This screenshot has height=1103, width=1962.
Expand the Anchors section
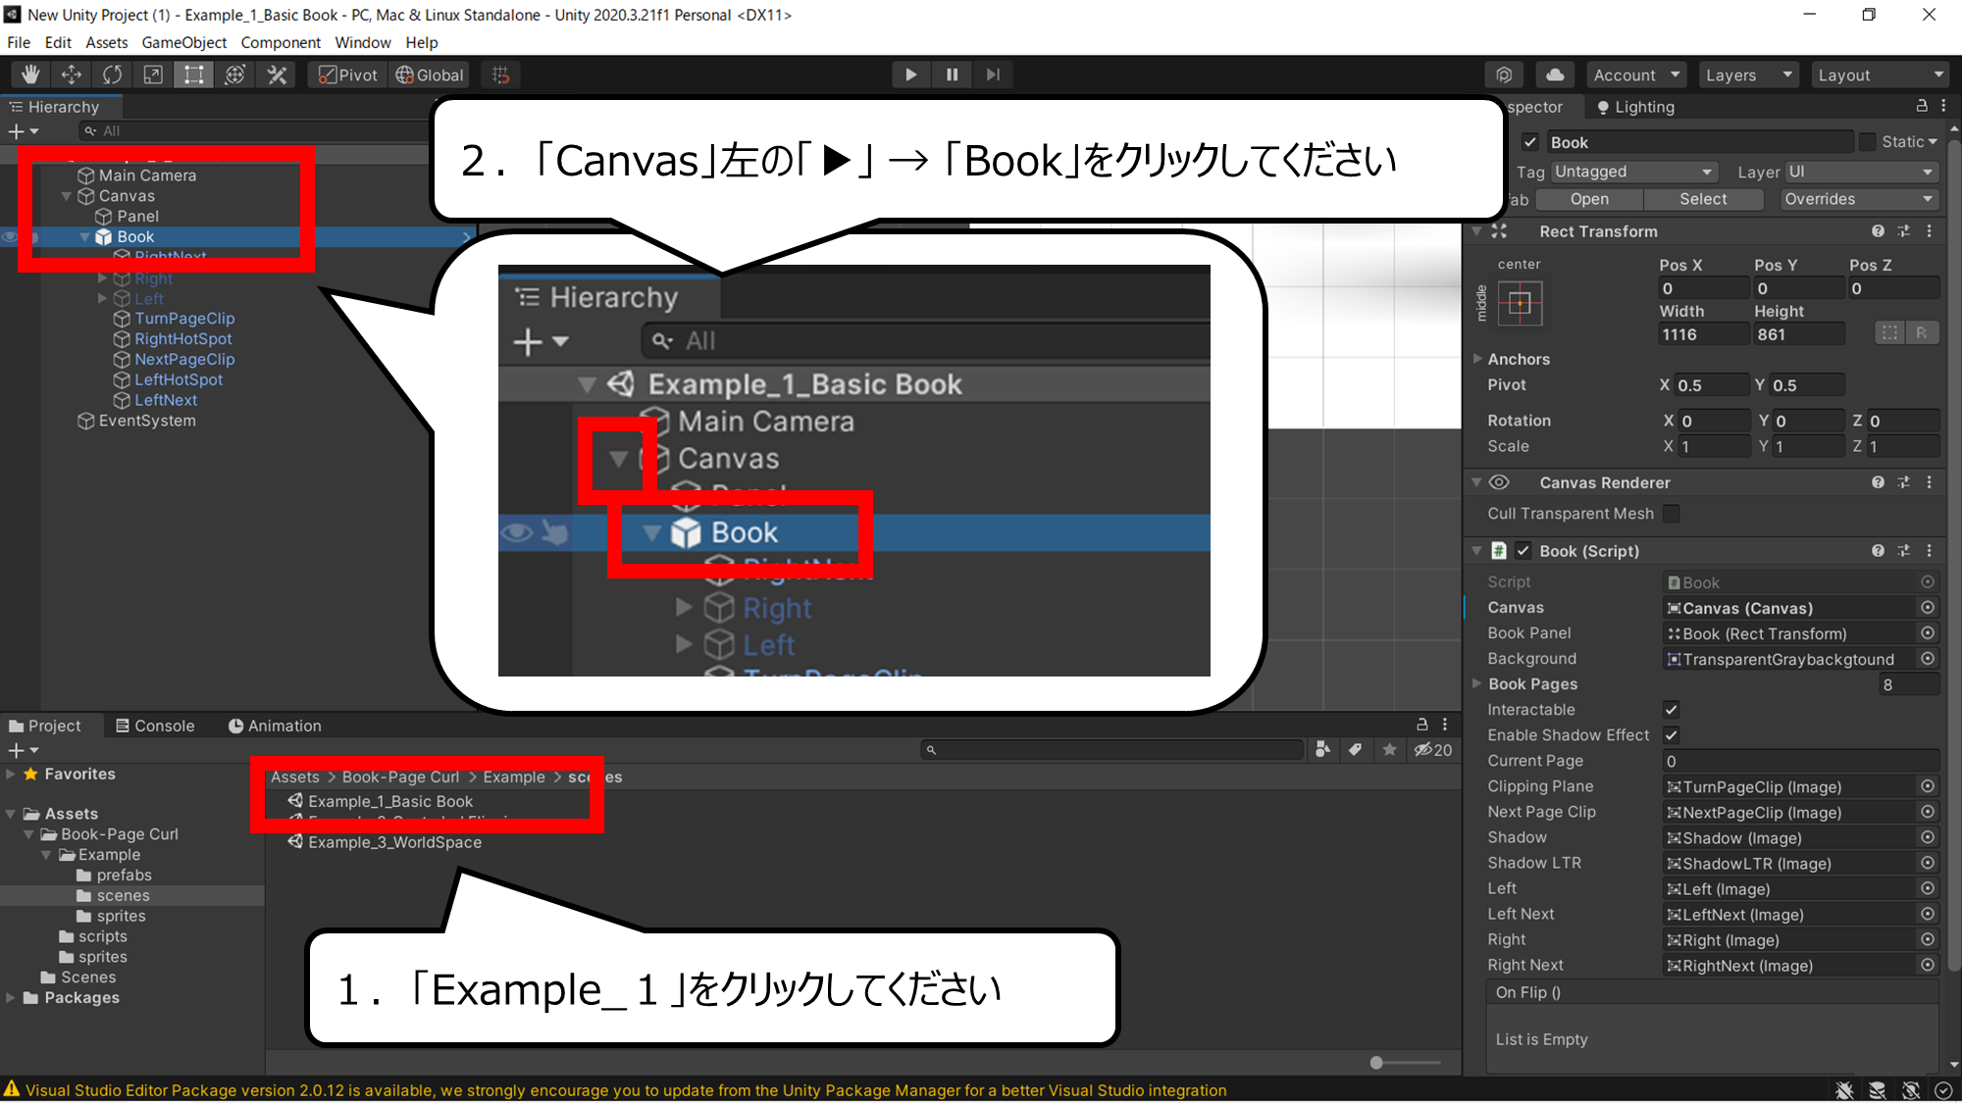[1477, 359]
